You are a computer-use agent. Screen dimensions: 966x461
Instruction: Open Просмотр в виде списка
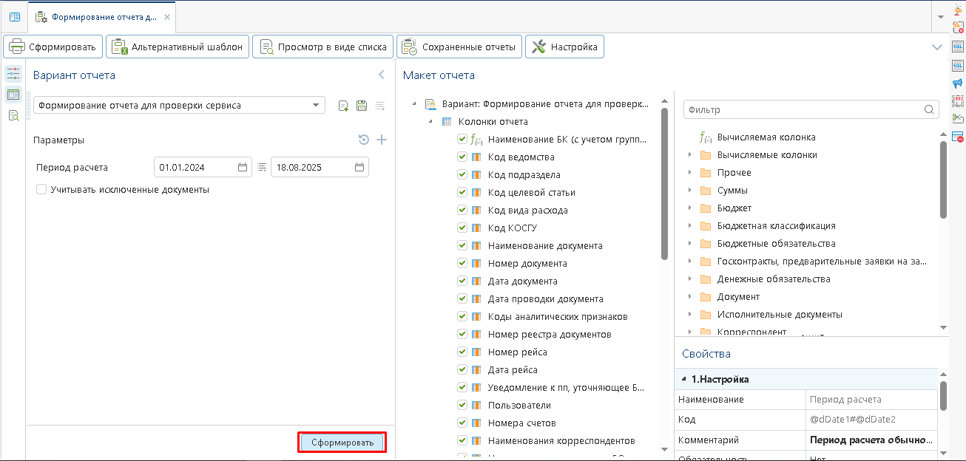pos(322,47)
